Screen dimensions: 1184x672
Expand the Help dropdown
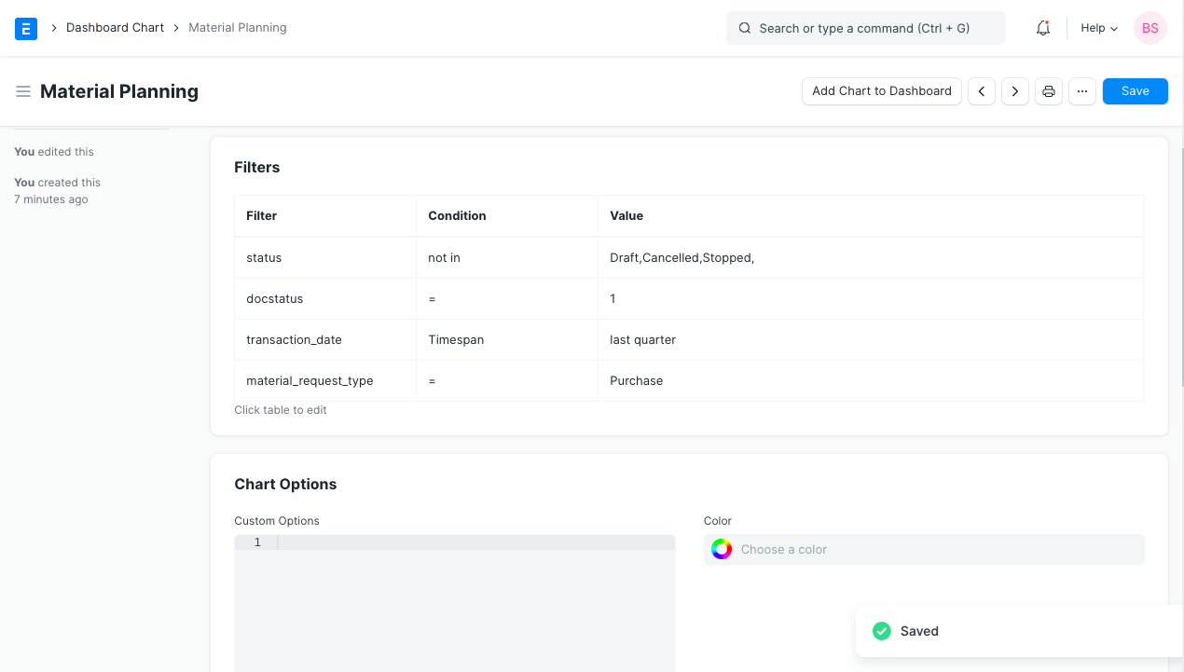click(1098, 28)
